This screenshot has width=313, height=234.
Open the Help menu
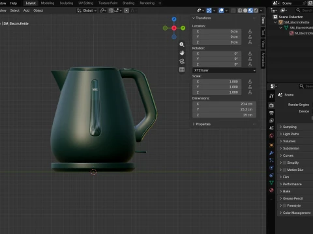[x=14, y=3]
